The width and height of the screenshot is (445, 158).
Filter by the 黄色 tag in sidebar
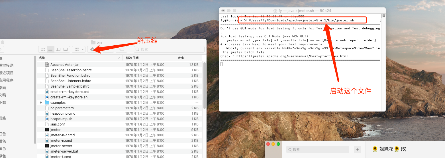click(x=3, y=149)
